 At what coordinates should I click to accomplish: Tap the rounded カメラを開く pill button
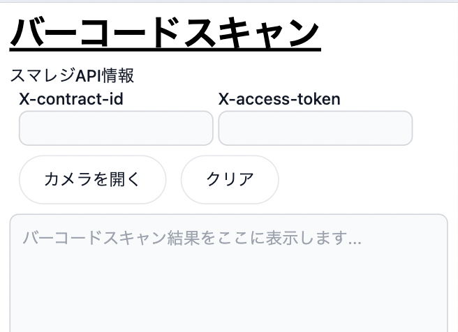[x=92, y=179]
